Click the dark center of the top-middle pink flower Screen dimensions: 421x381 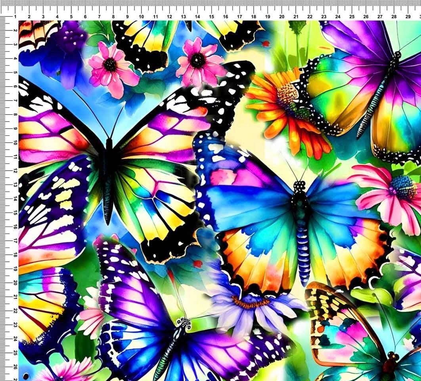pos(198,60)
